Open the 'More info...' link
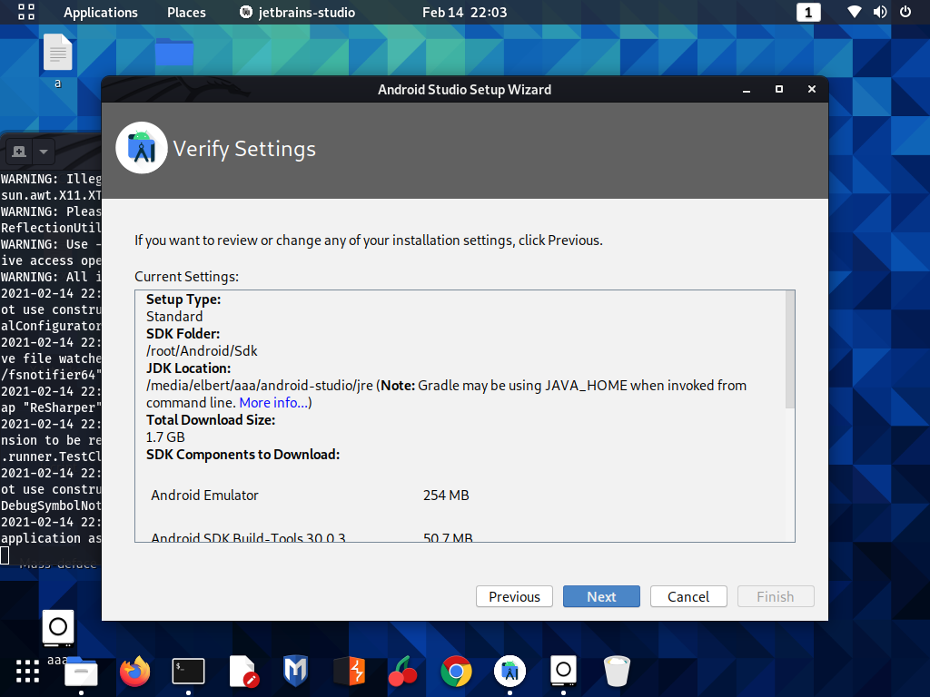930x697 pixels. pyautogui.click(x=274, y=402)
